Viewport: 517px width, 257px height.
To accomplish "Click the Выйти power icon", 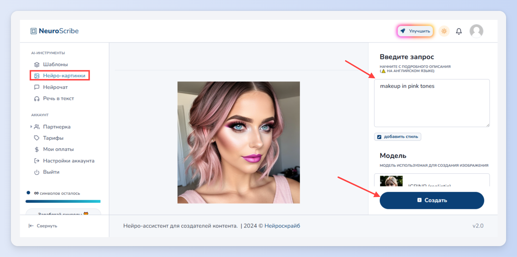I will pyautogui.click(x=37, y=172).
